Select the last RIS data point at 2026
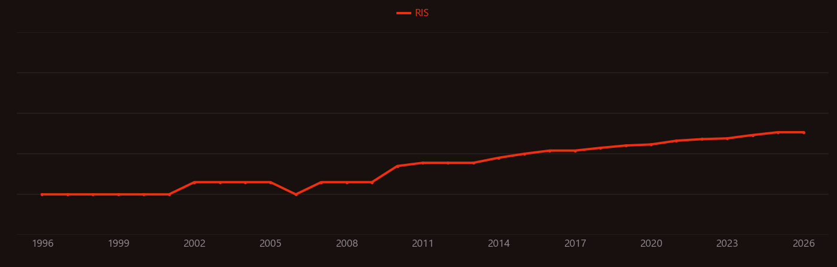The image size is (837, 267). pos(804,132)
